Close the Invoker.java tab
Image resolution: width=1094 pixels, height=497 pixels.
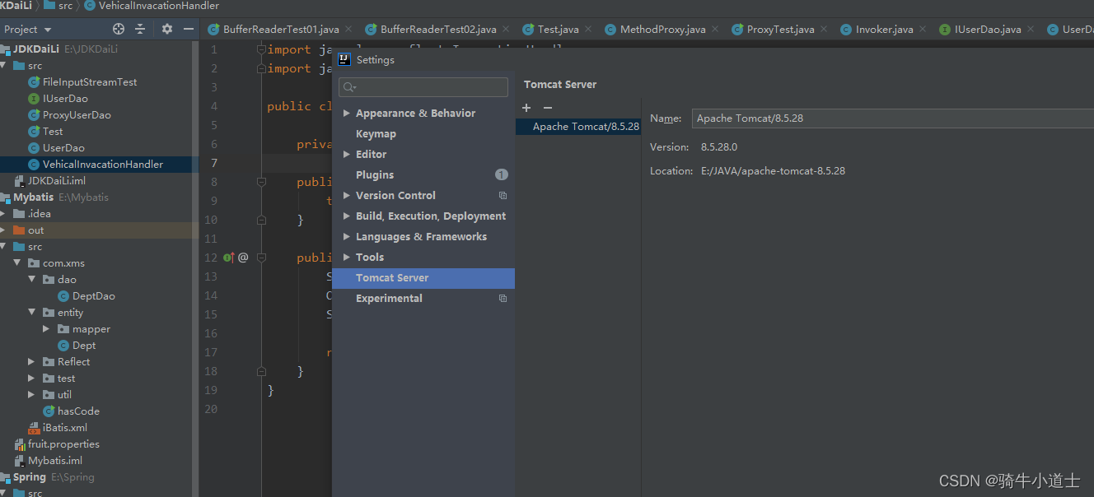click(x=923, y=30)
